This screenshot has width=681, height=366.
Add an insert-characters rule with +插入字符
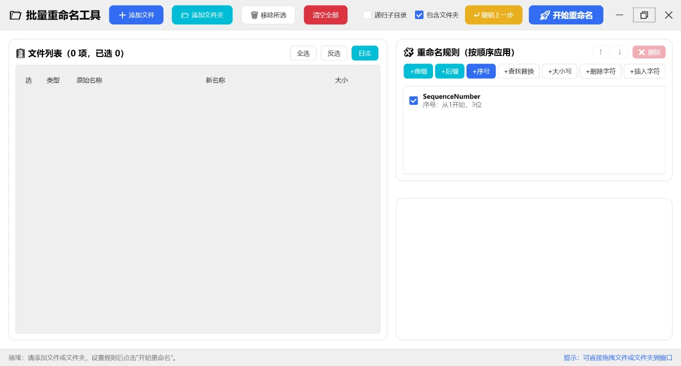(x=644, y=71)
